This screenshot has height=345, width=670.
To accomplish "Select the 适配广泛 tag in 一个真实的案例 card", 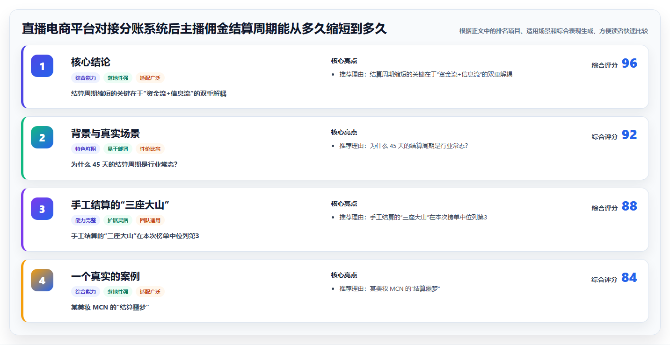I will 150,292.
